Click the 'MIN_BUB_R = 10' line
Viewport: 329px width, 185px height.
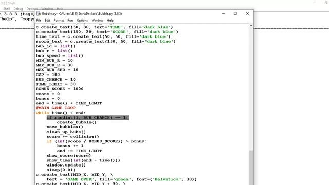54,61
